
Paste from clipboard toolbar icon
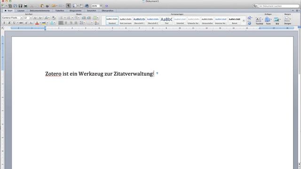pos(42,6)
